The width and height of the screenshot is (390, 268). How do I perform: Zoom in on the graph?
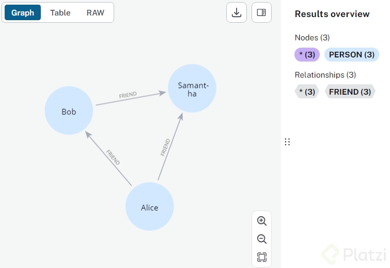(x=262, y=221)
